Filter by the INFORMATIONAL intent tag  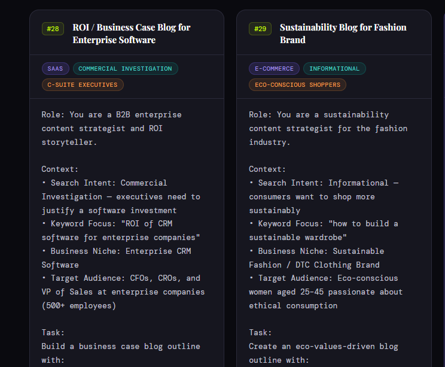click(334, 69)
